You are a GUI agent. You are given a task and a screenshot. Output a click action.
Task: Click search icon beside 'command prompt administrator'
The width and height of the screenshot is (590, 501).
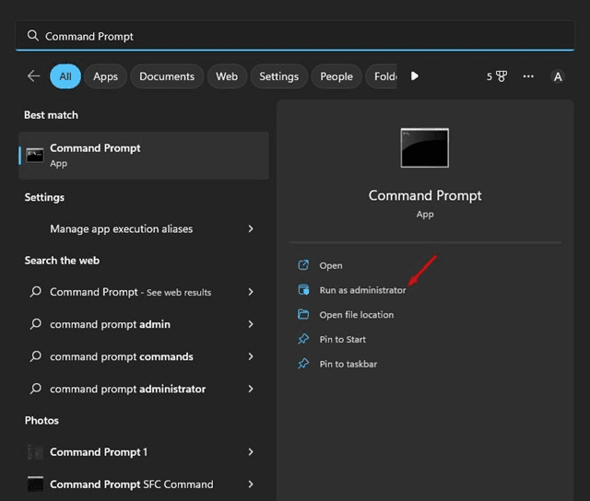[36, 389]
